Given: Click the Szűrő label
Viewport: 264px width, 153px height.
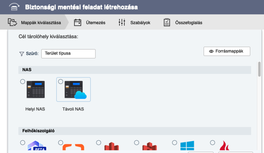Looking at the screenshot, I should click(32, 54).
